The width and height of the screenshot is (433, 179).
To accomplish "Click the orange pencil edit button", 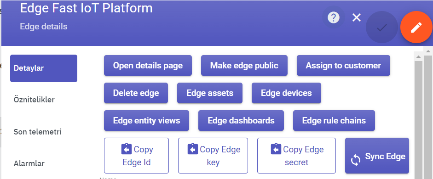I will click(x=416, y=27).
